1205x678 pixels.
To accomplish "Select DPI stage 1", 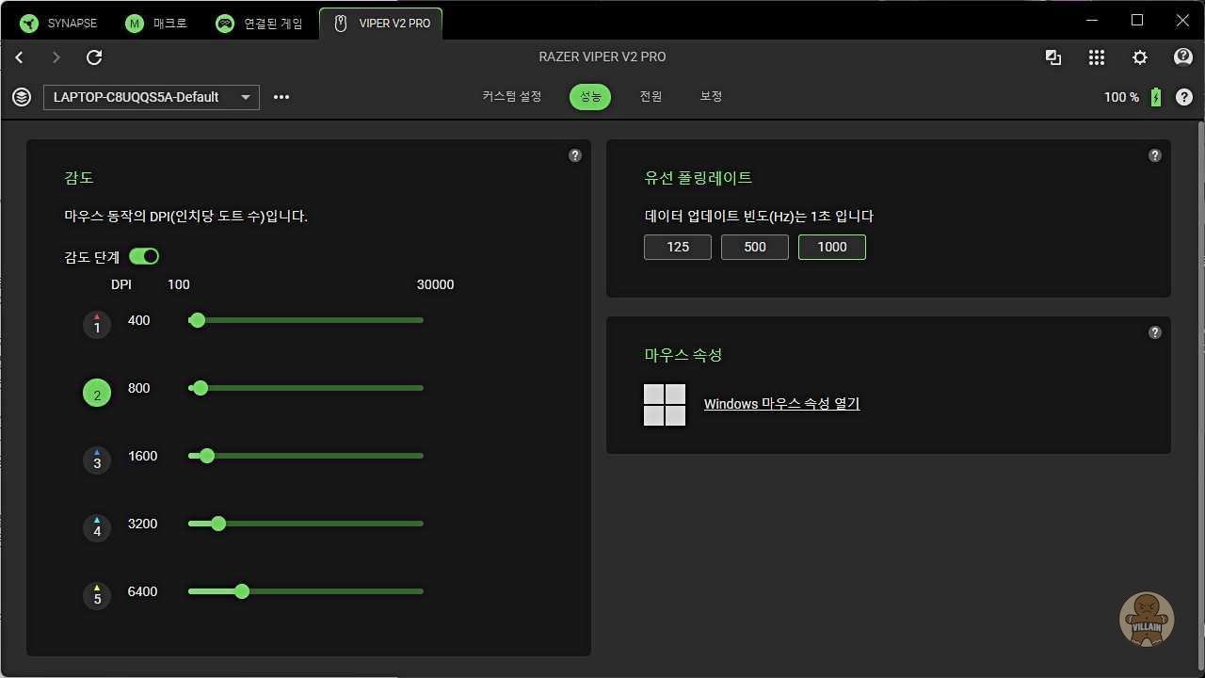I will coord(97,324).
